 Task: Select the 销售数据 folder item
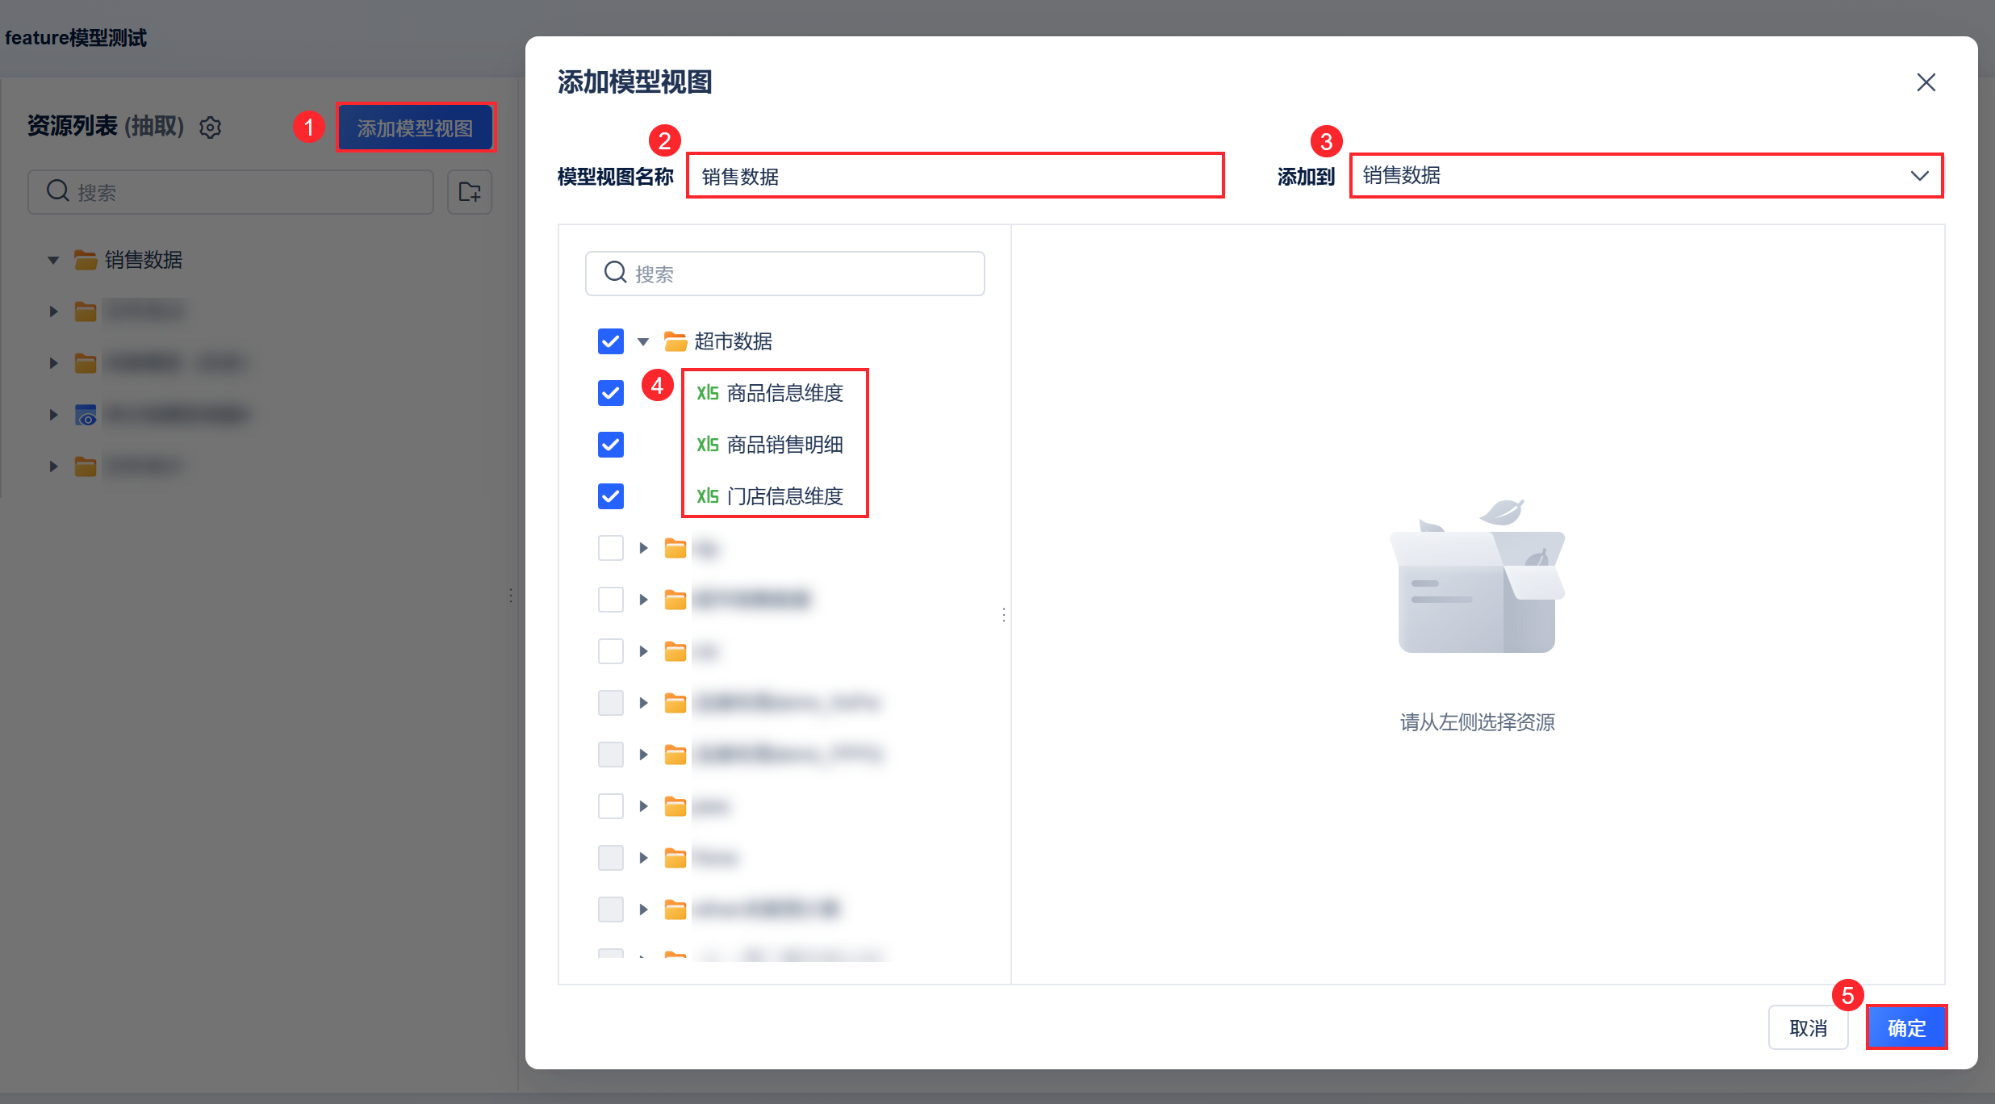[144, 260]
